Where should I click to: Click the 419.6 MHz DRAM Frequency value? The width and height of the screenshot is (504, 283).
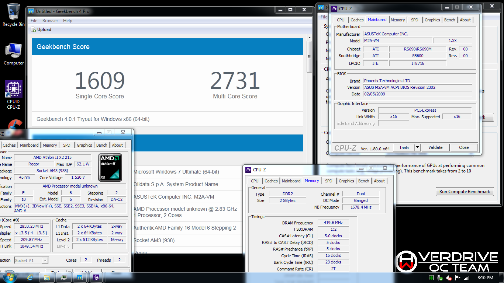pos(333,223)
